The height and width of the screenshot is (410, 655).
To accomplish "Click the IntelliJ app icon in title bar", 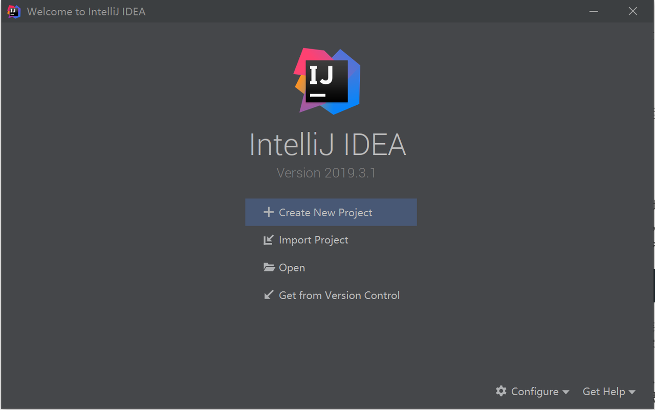I will [14, 11].
